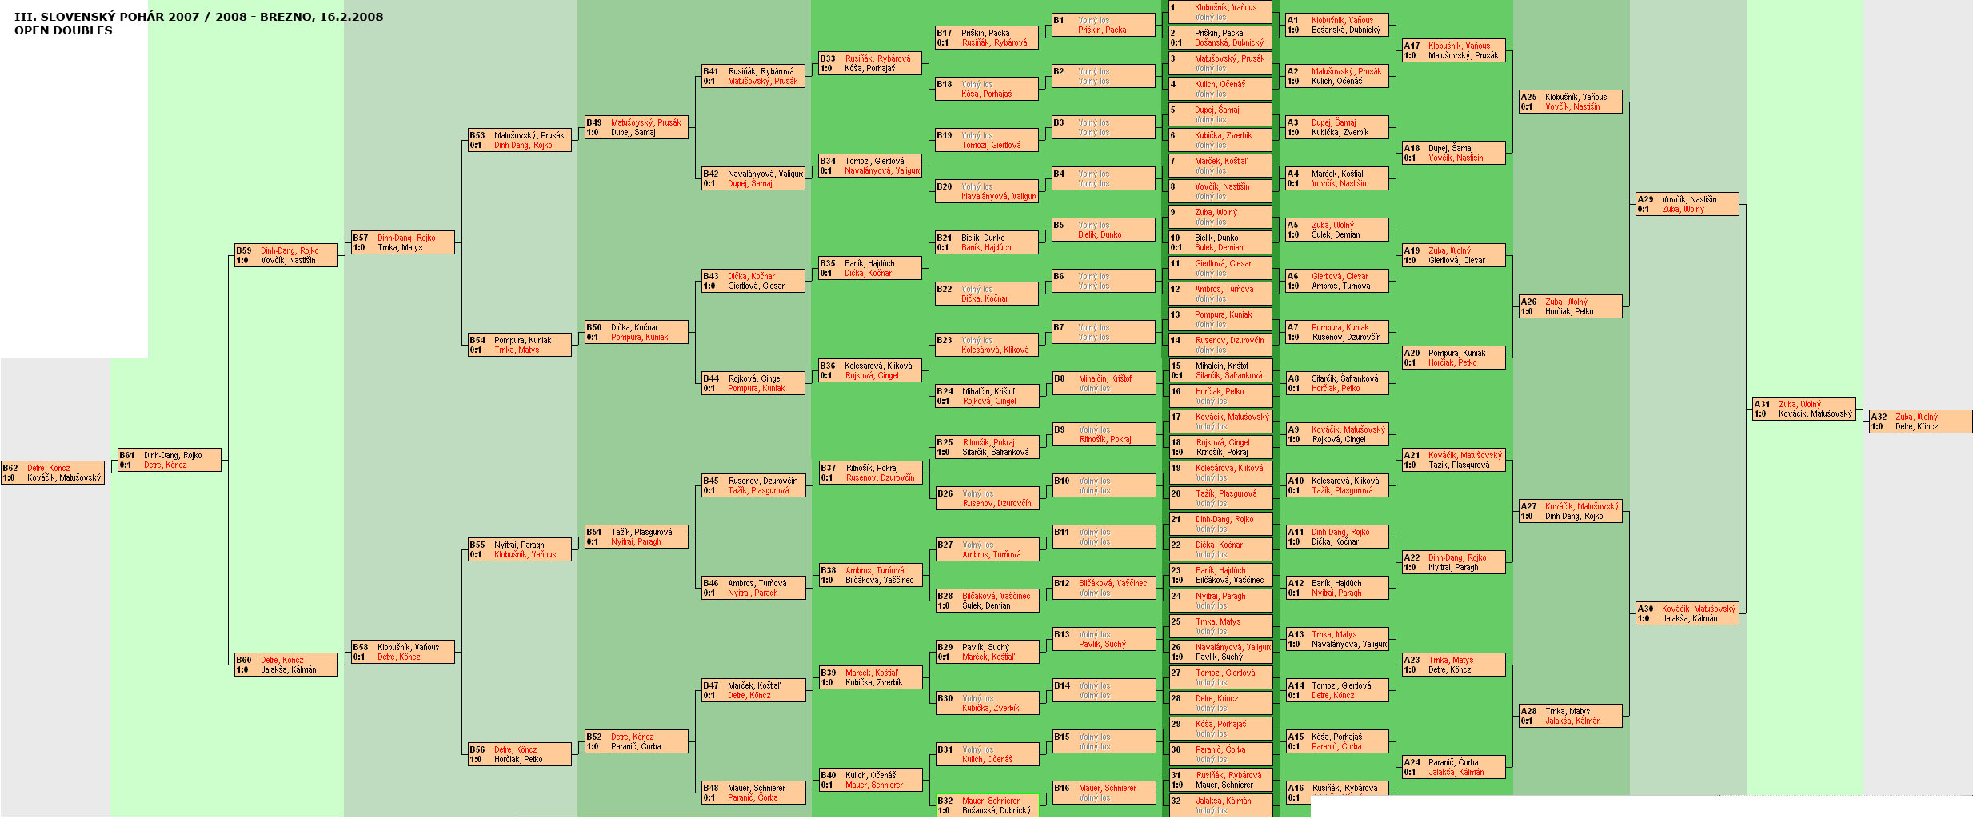Click the B60 match box

(x=286, y=665)
